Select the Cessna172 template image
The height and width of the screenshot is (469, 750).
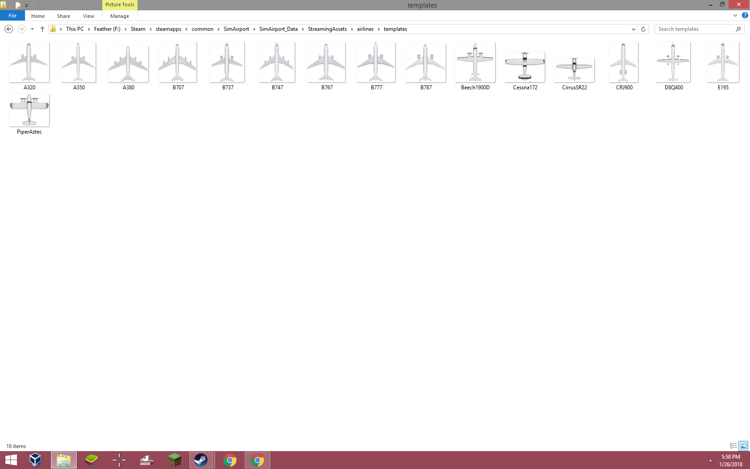(525, 67)
